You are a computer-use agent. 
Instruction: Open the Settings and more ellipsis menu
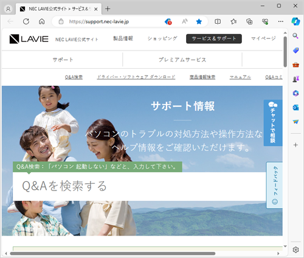(x=281, y=21)
